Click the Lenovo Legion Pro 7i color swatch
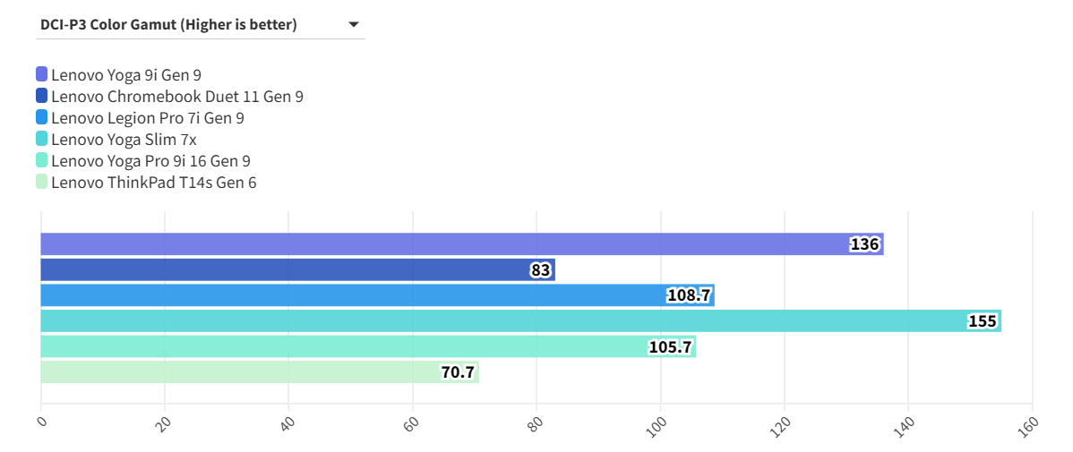 pyautogui.click(x=42, y=117)
